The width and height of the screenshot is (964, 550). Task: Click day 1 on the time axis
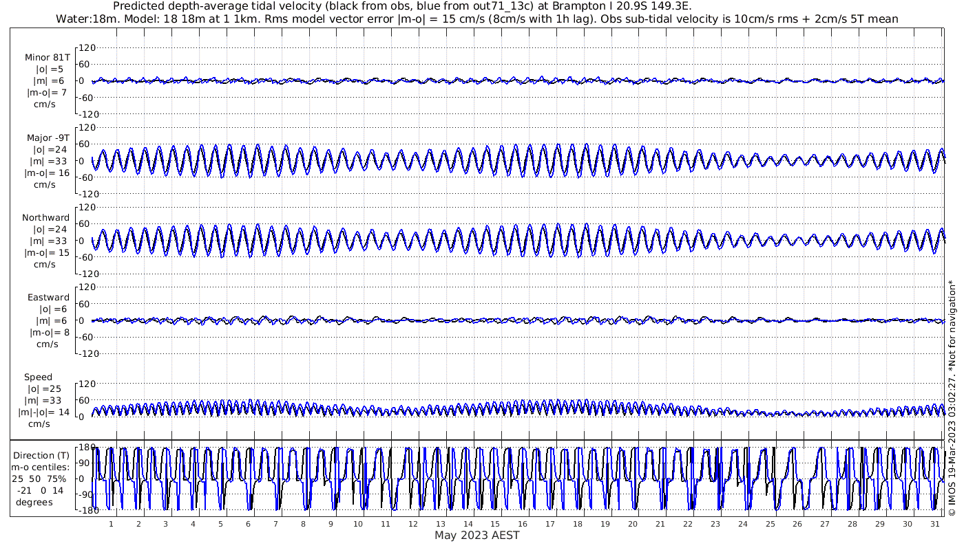112,523
